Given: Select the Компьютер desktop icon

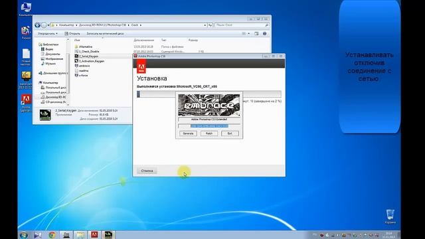Looking at the screenshot, I should tap(26, 9).
